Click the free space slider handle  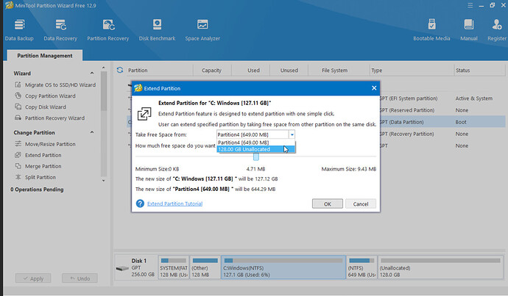(x=256, y=156)
